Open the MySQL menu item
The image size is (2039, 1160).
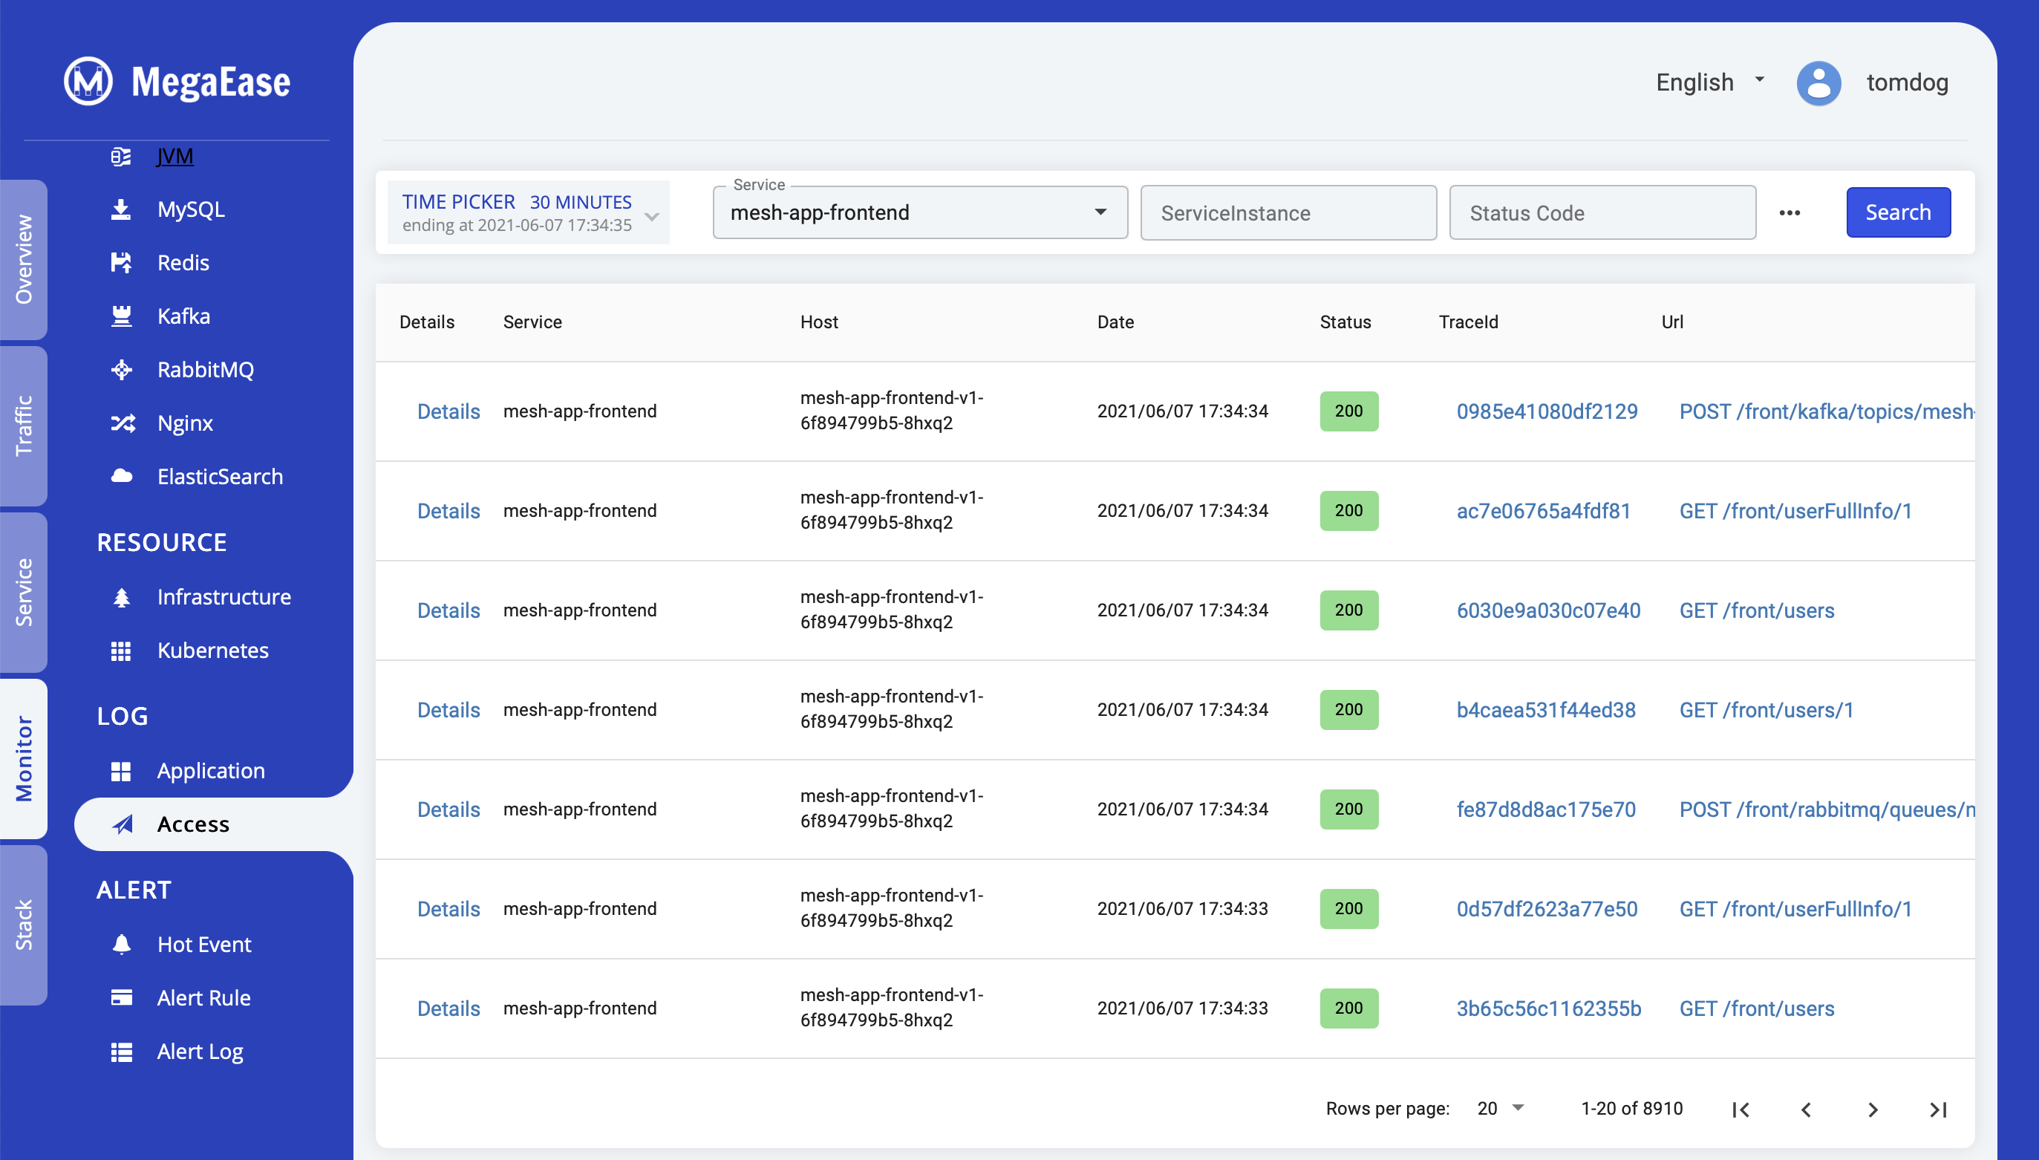[x=191, y=209]
